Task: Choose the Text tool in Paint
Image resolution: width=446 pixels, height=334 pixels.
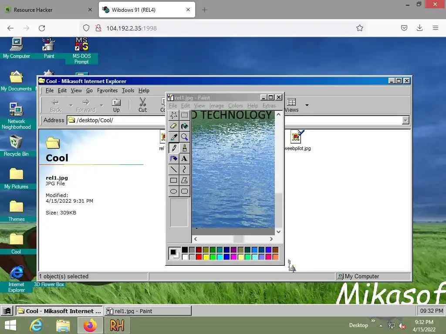Action: [x=184, y=158]
